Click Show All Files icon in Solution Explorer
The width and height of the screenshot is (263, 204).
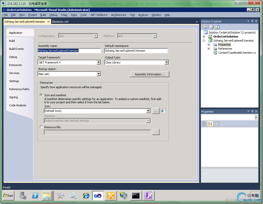[x=212, y=27]
